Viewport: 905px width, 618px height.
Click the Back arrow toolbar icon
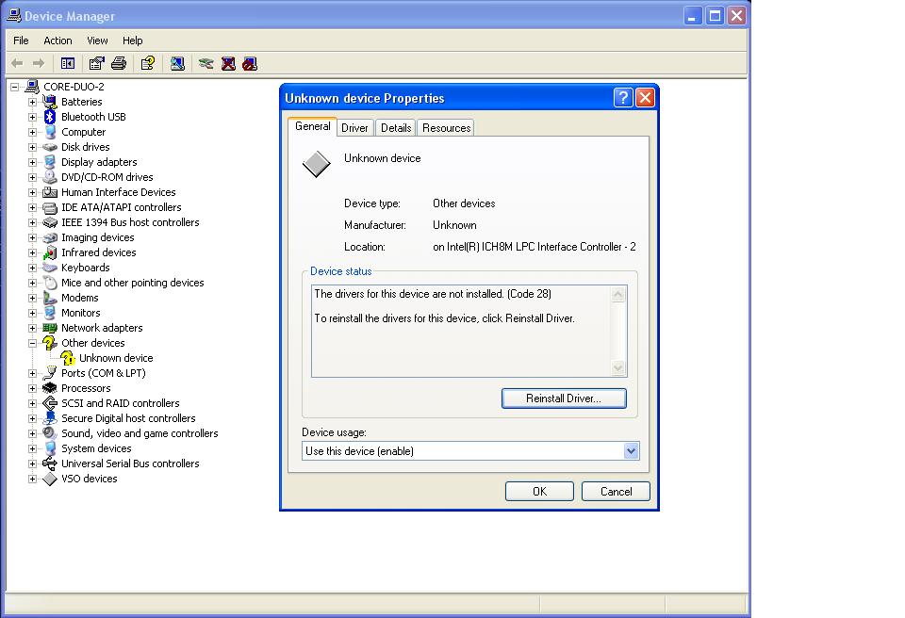[x=17, y=63]
